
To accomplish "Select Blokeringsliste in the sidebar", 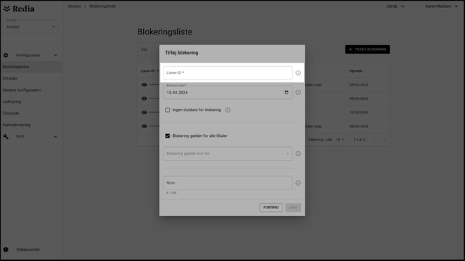I will tap(31, 67).
